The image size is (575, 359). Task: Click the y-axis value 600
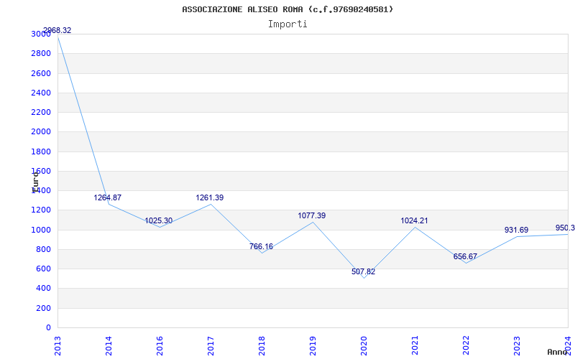[43, 269]
